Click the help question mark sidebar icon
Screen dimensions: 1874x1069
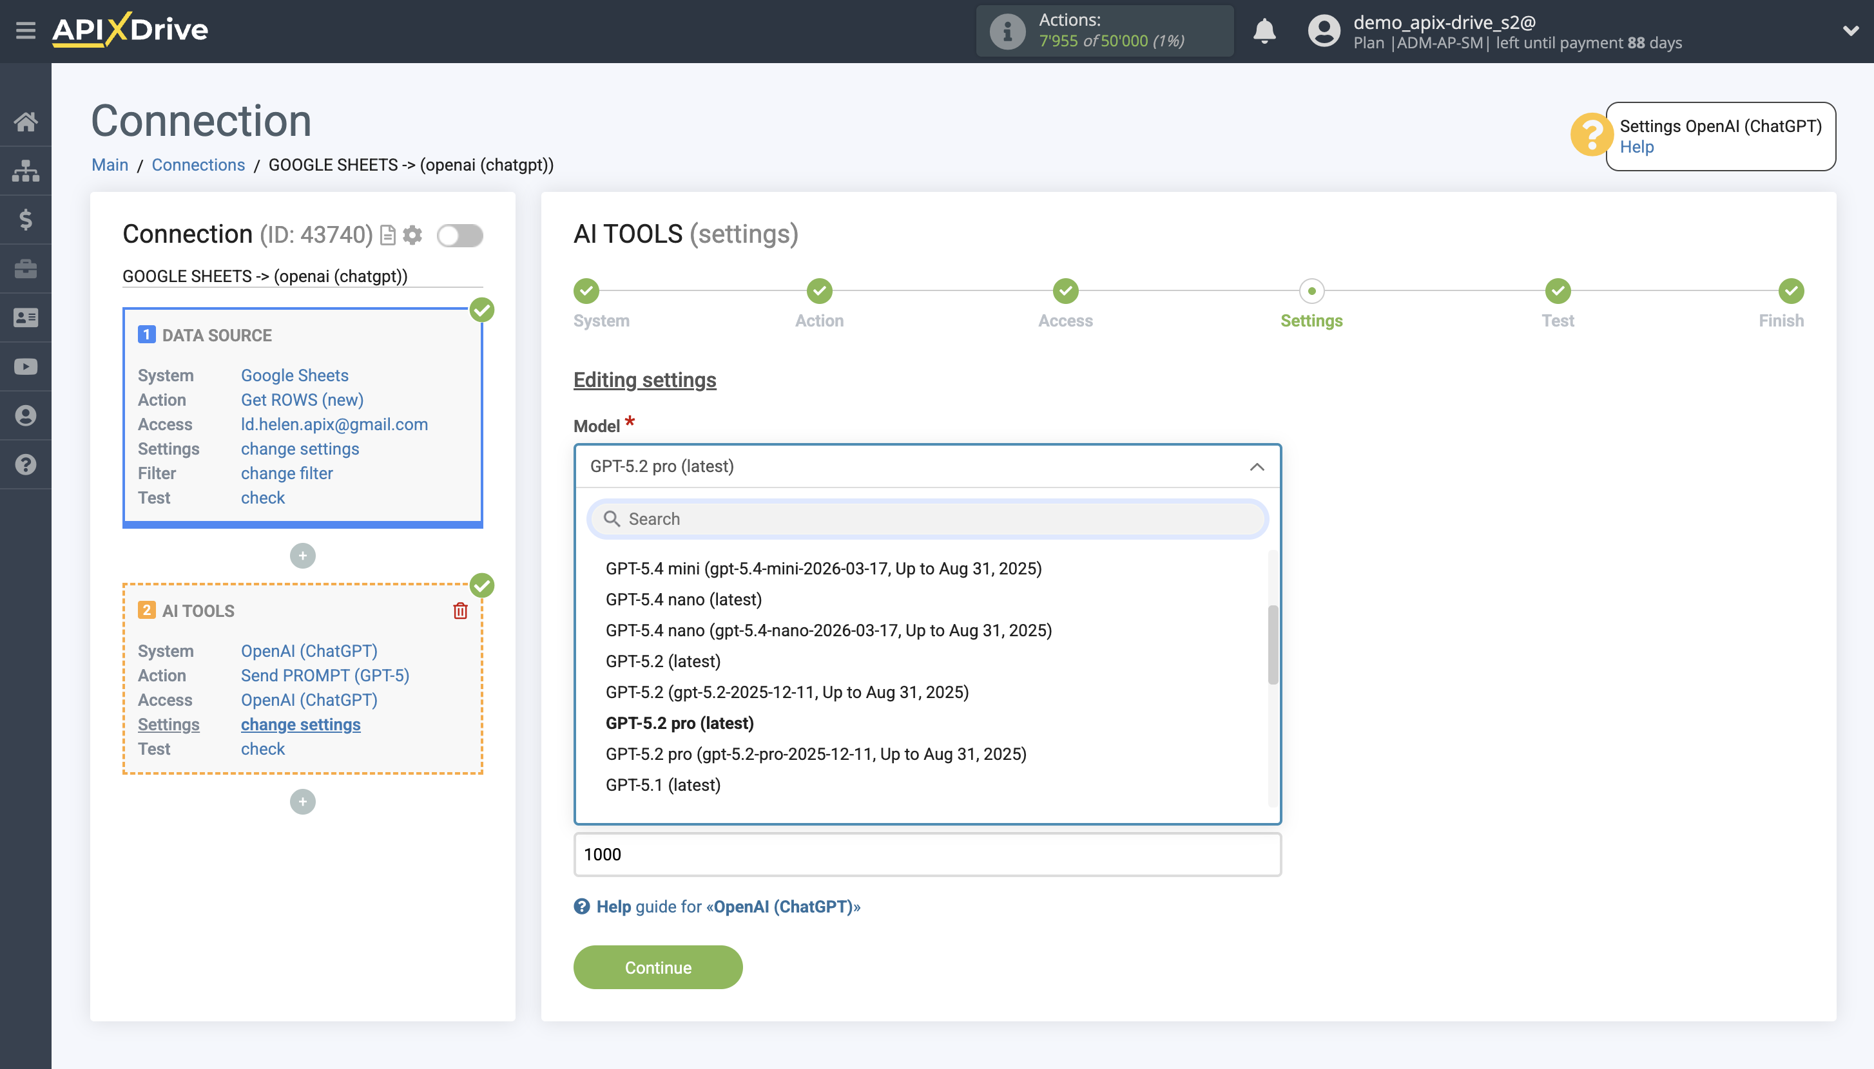tap(26, 464)
